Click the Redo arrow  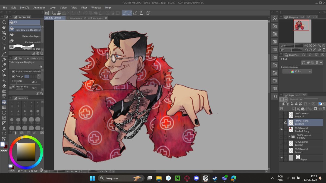pyautogui.click(x=79, y=13)
